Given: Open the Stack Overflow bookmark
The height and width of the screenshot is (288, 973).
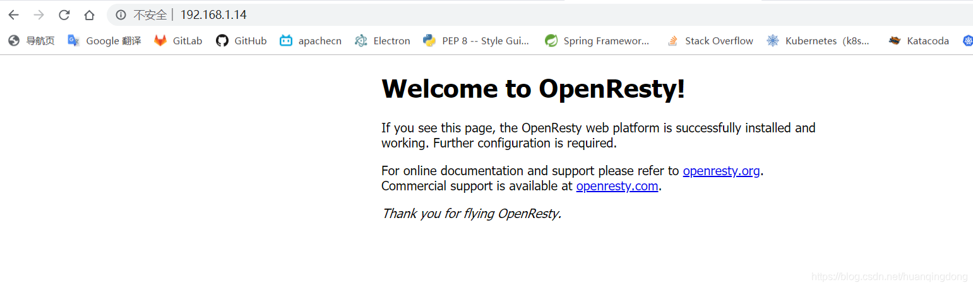Looking at the screenshot, I should [x=710, y=41].
